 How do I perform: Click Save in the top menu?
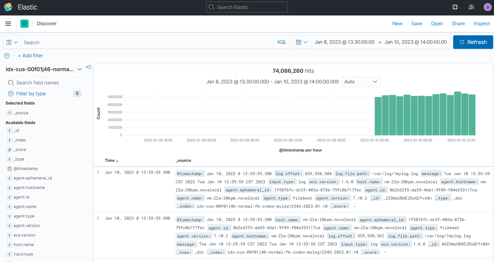coord(417,24)
